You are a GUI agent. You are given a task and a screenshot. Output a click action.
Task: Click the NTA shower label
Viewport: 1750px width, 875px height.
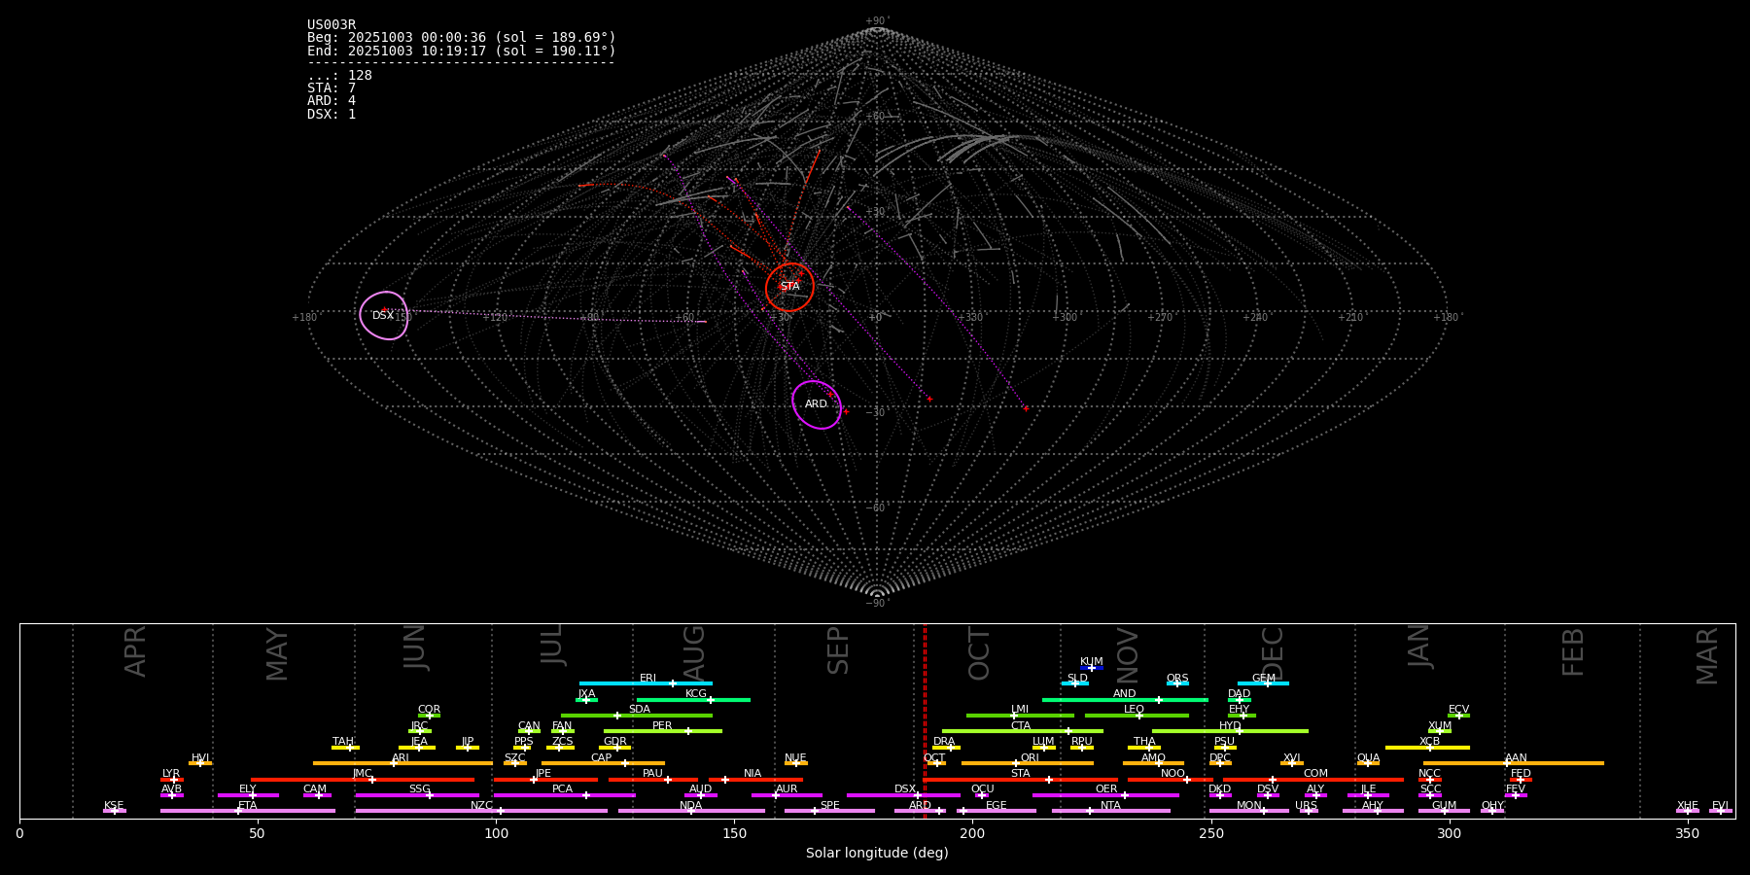1111,806
